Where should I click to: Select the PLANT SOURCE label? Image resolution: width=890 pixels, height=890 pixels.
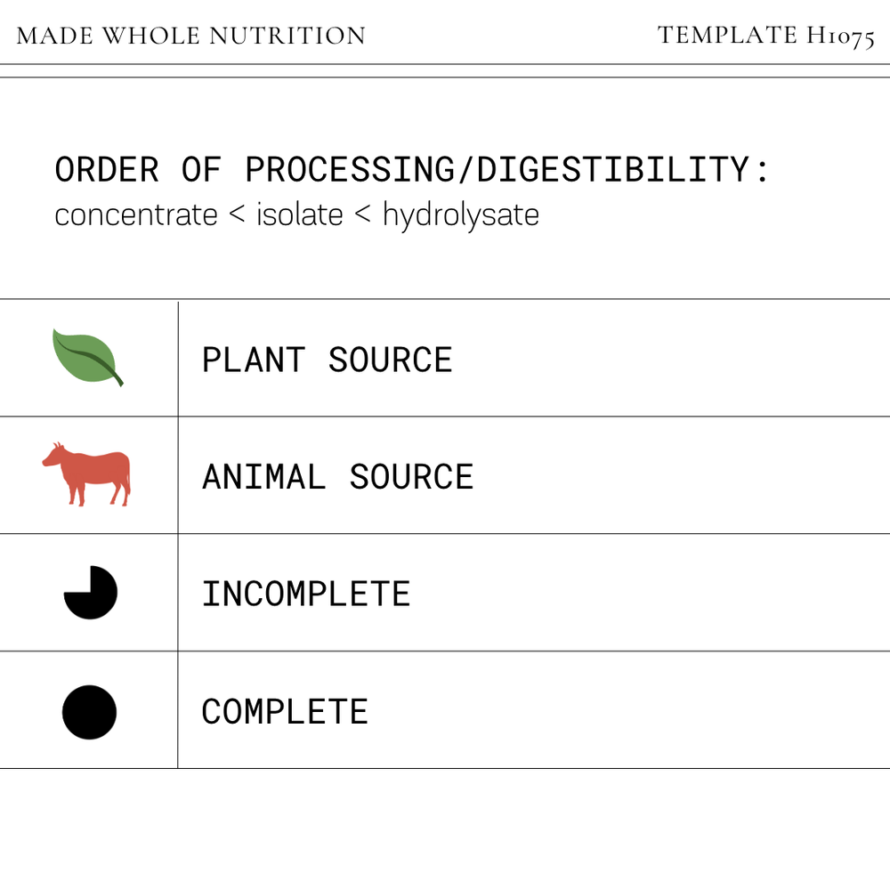tap(328, 360)
